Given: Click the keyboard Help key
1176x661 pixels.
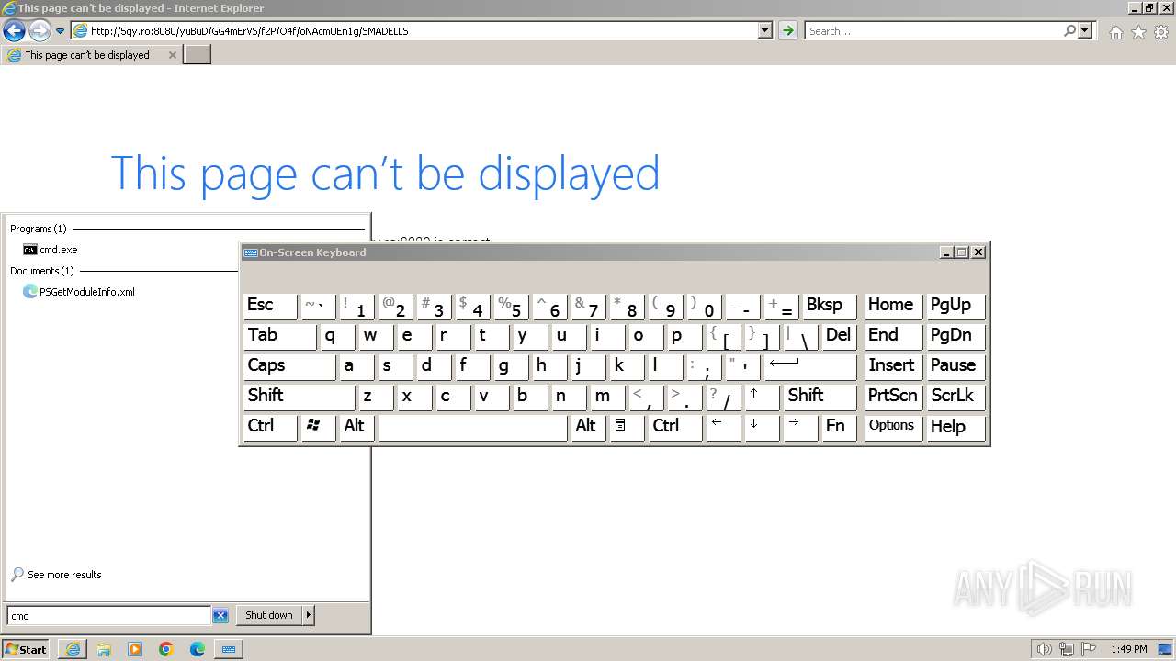Looking at the screenshot, I should tap(955, 427).
